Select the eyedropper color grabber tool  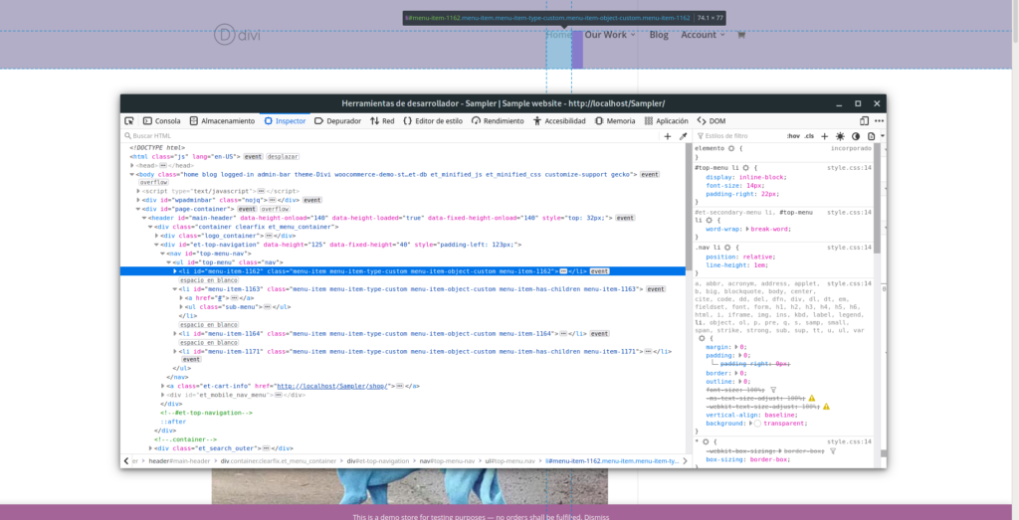(683, 136)
